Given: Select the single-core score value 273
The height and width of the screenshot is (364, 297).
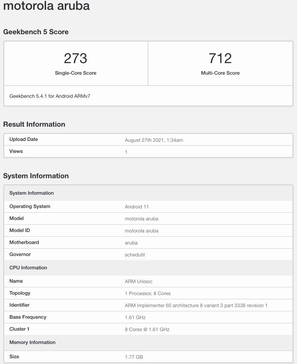Looking at the screenshot, I should (75, 58).
